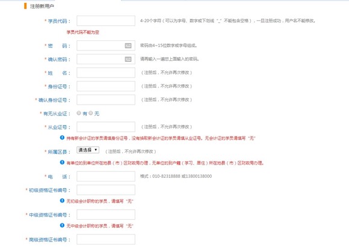The width and height of the screenshot is (349, 247).
Task: Open 所属区县 请选择 dropdown
Action: 88,150
